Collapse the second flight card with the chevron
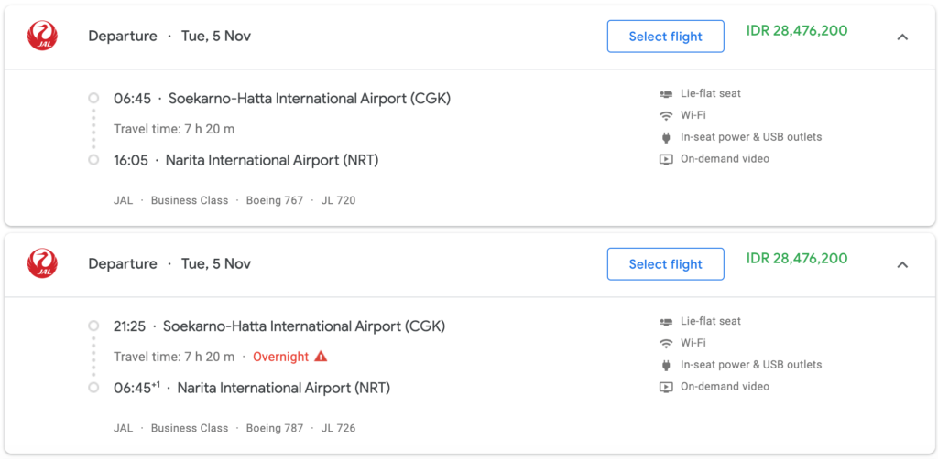This screenshot has height=459, width=938. (902, 264)
